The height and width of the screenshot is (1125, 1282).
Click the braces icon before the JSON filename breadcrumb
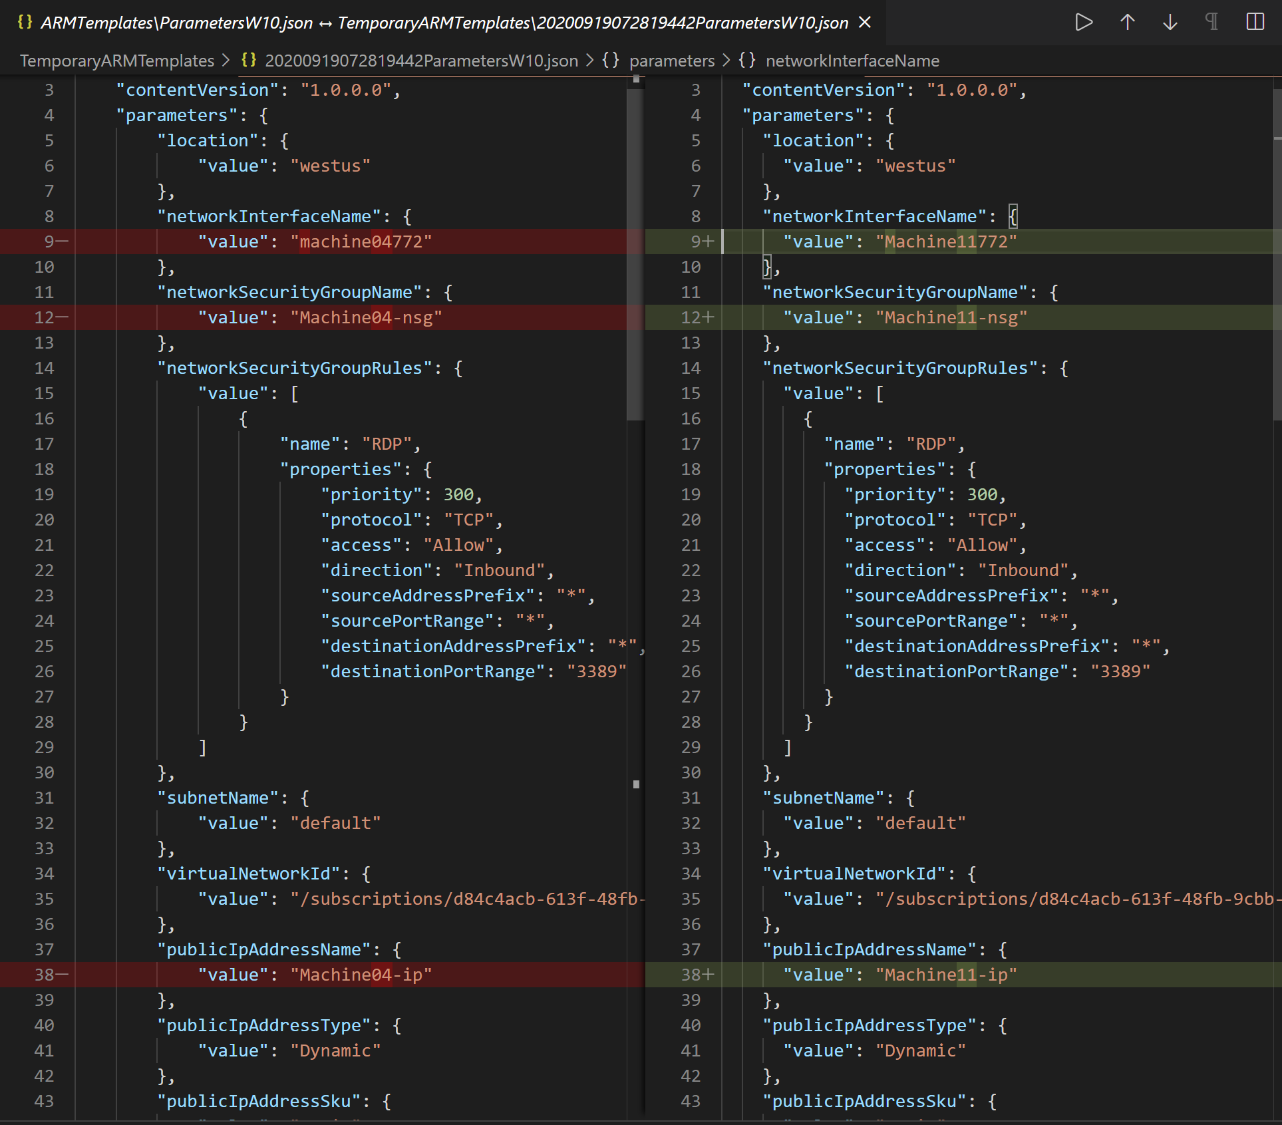[x=249, y=61]
